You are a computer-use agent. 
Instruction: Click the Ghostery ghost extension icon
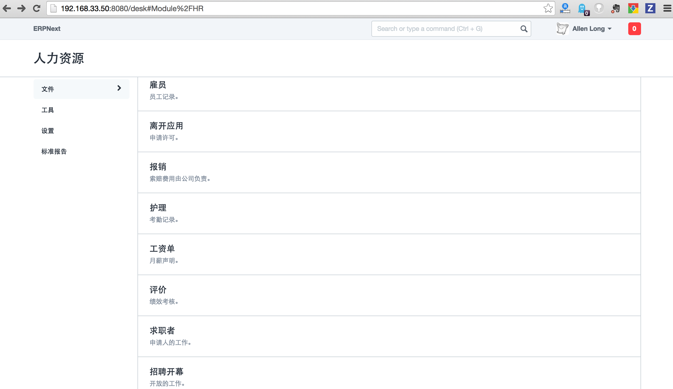coord(582,9)
